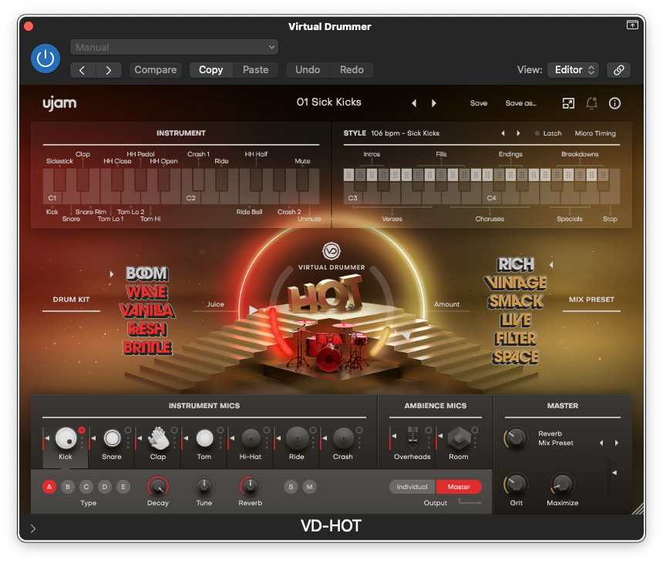Select the Overheads microphone icon
Viewport: 663px width, 563px height.
(413, 437)
